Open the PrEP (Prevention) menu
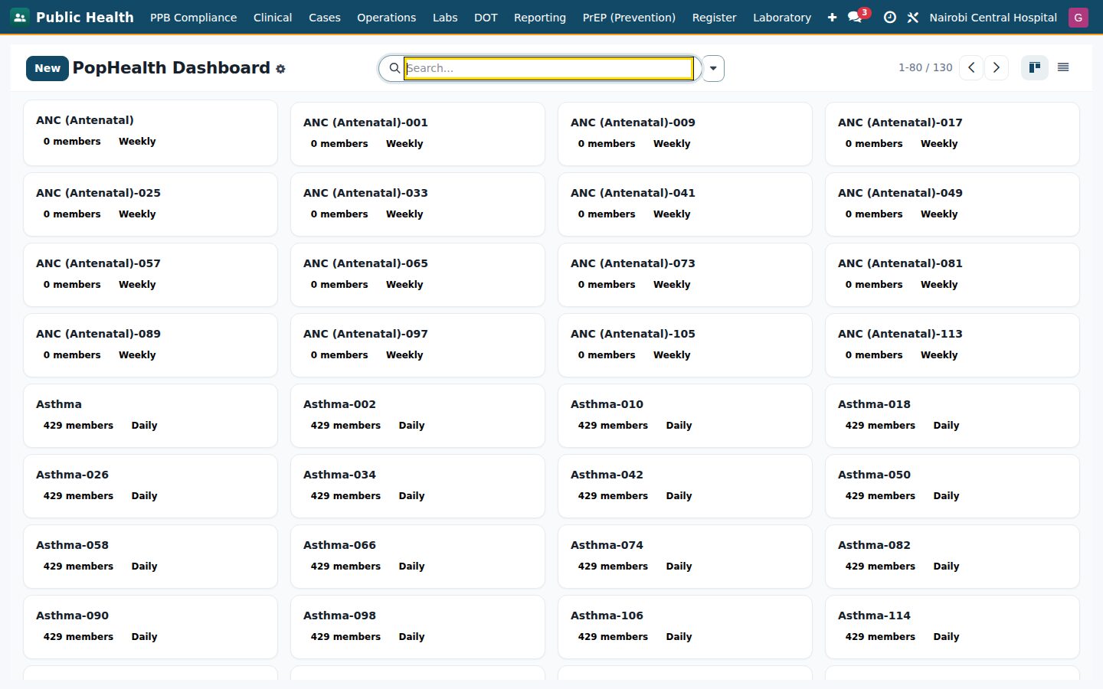This screenshot has height=689, width=1103. point(629,17)
